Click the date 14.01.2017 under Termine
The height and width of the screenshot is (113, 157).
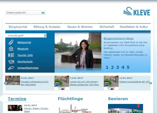coord(30,105)
